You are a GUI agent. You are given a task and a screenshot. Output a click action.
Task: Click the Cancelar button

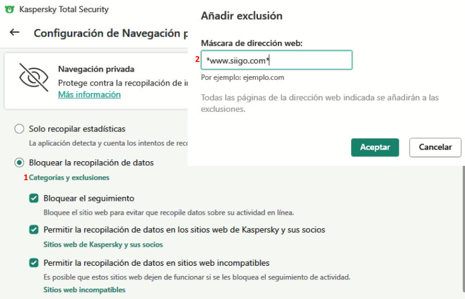pyautogui.click(x=435, y=147)
